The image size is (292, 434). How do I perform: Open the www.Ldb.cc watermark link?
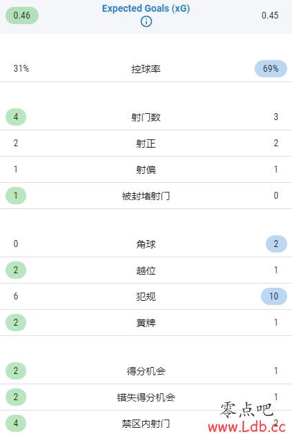click(x=246, y=426)
